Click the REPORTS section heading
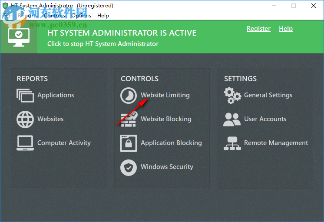324x222 pixels. tap(32, 79)
